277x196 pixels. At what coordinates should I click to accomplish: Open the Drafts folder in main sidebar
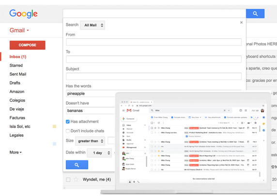coord(15,83)
